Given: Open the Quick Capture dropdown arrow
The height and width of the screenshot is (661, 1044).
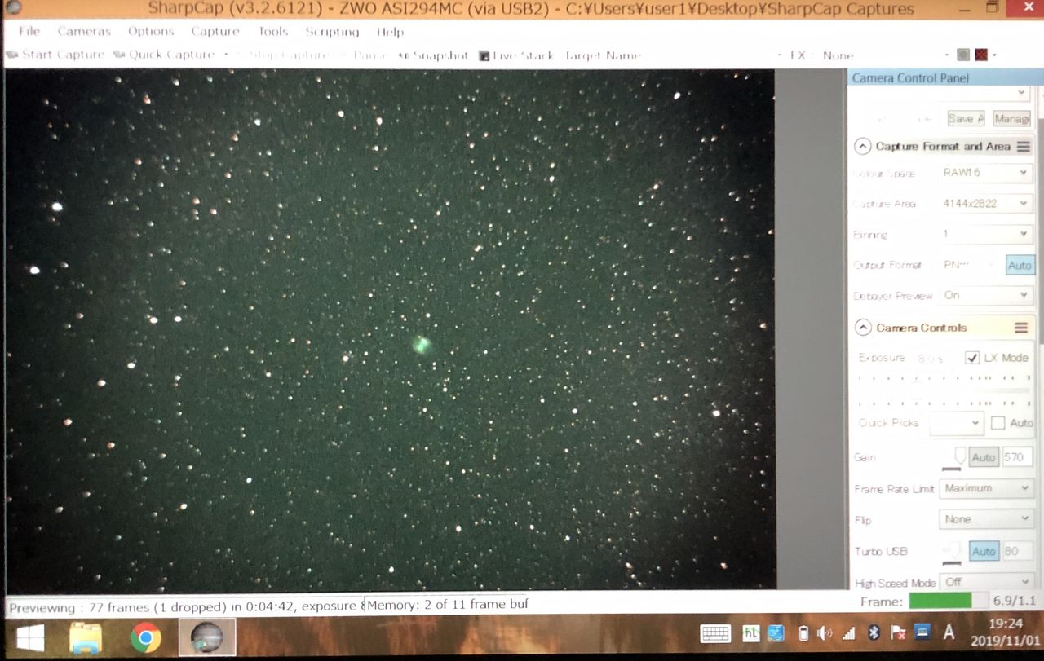Looking at the screenshot, I should point(226,55).
